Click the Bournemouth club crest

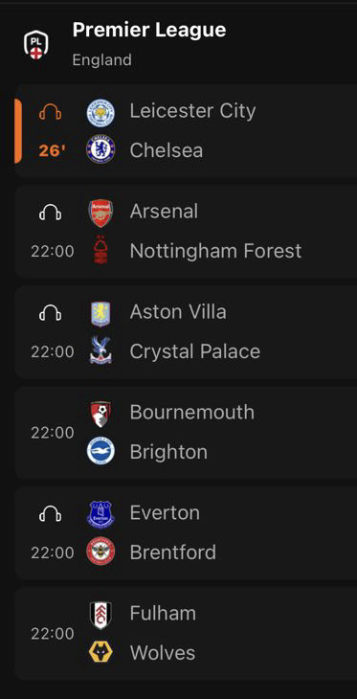pos(100,415)
